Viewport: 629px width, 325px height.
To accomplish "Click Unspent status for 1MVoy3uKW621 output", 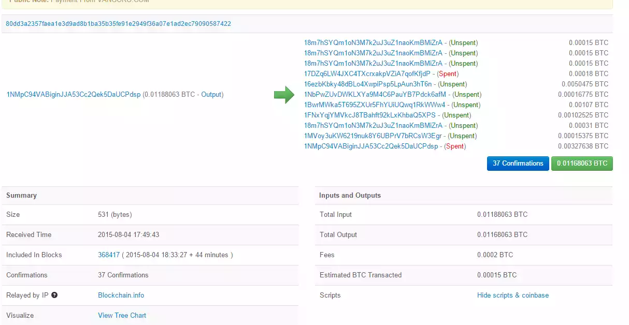I will (463, 136).
